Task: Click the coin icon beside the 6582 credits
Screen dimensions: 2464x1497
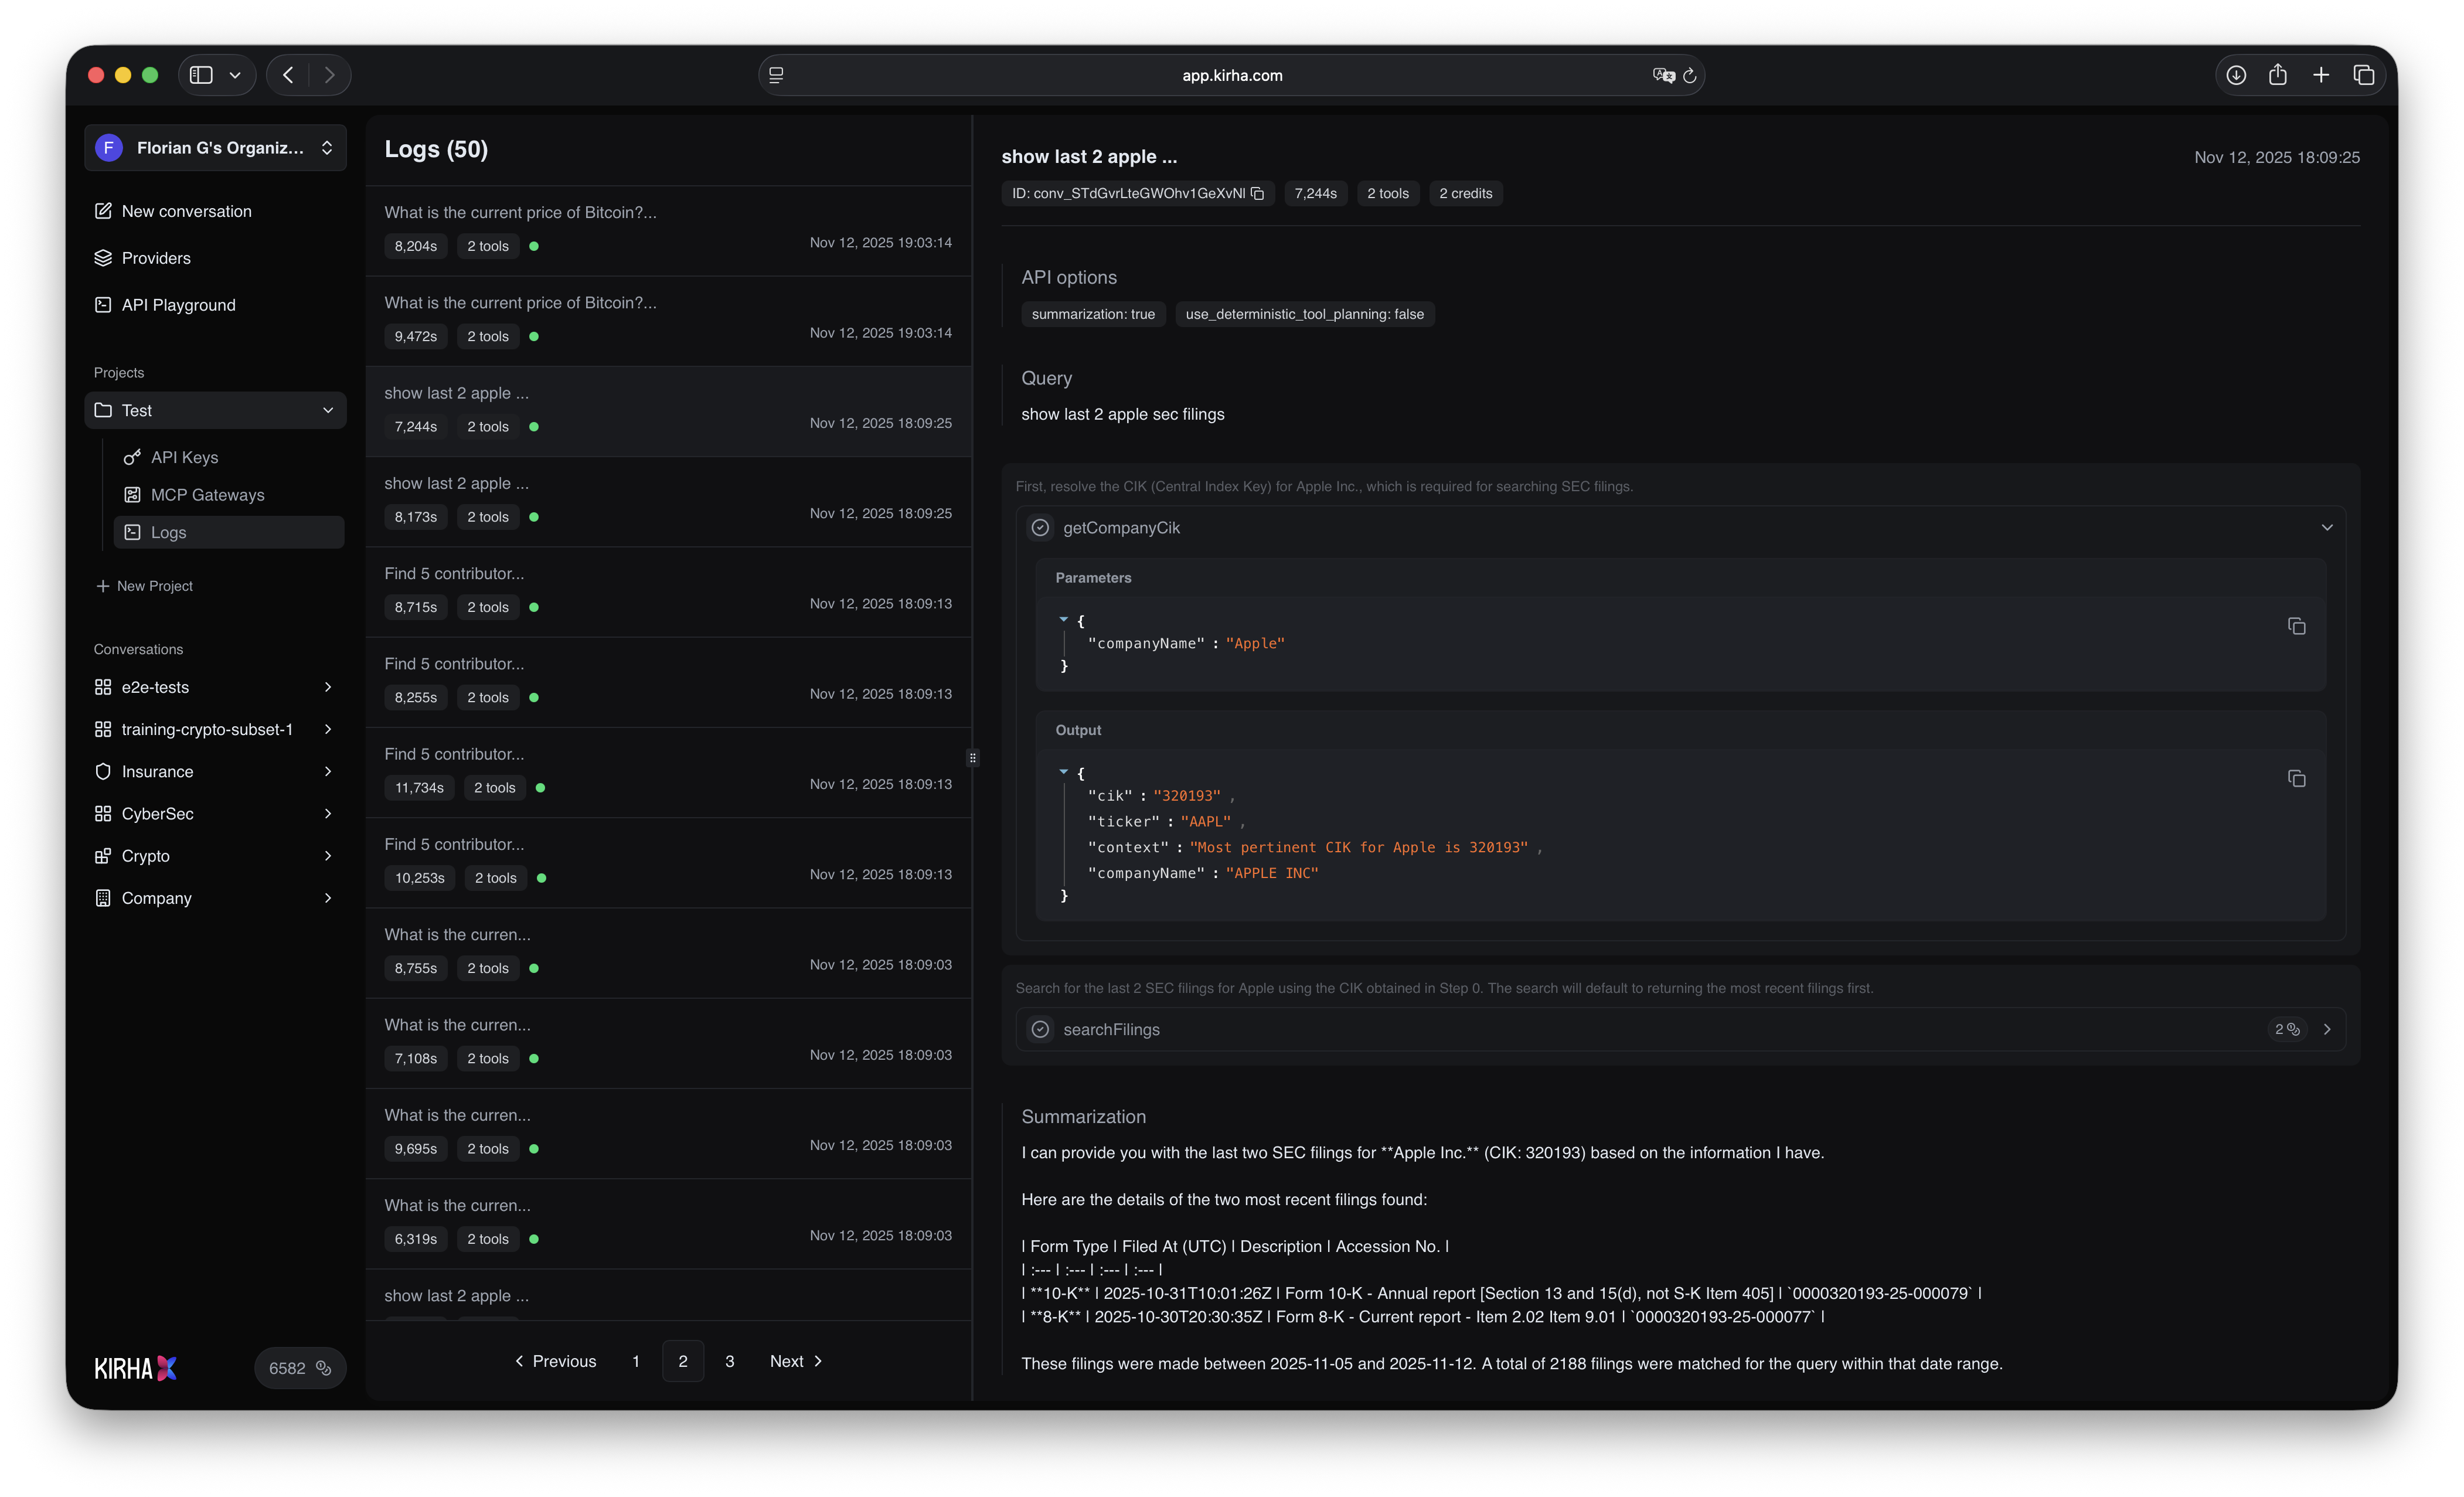Action: click(321, 1368)
